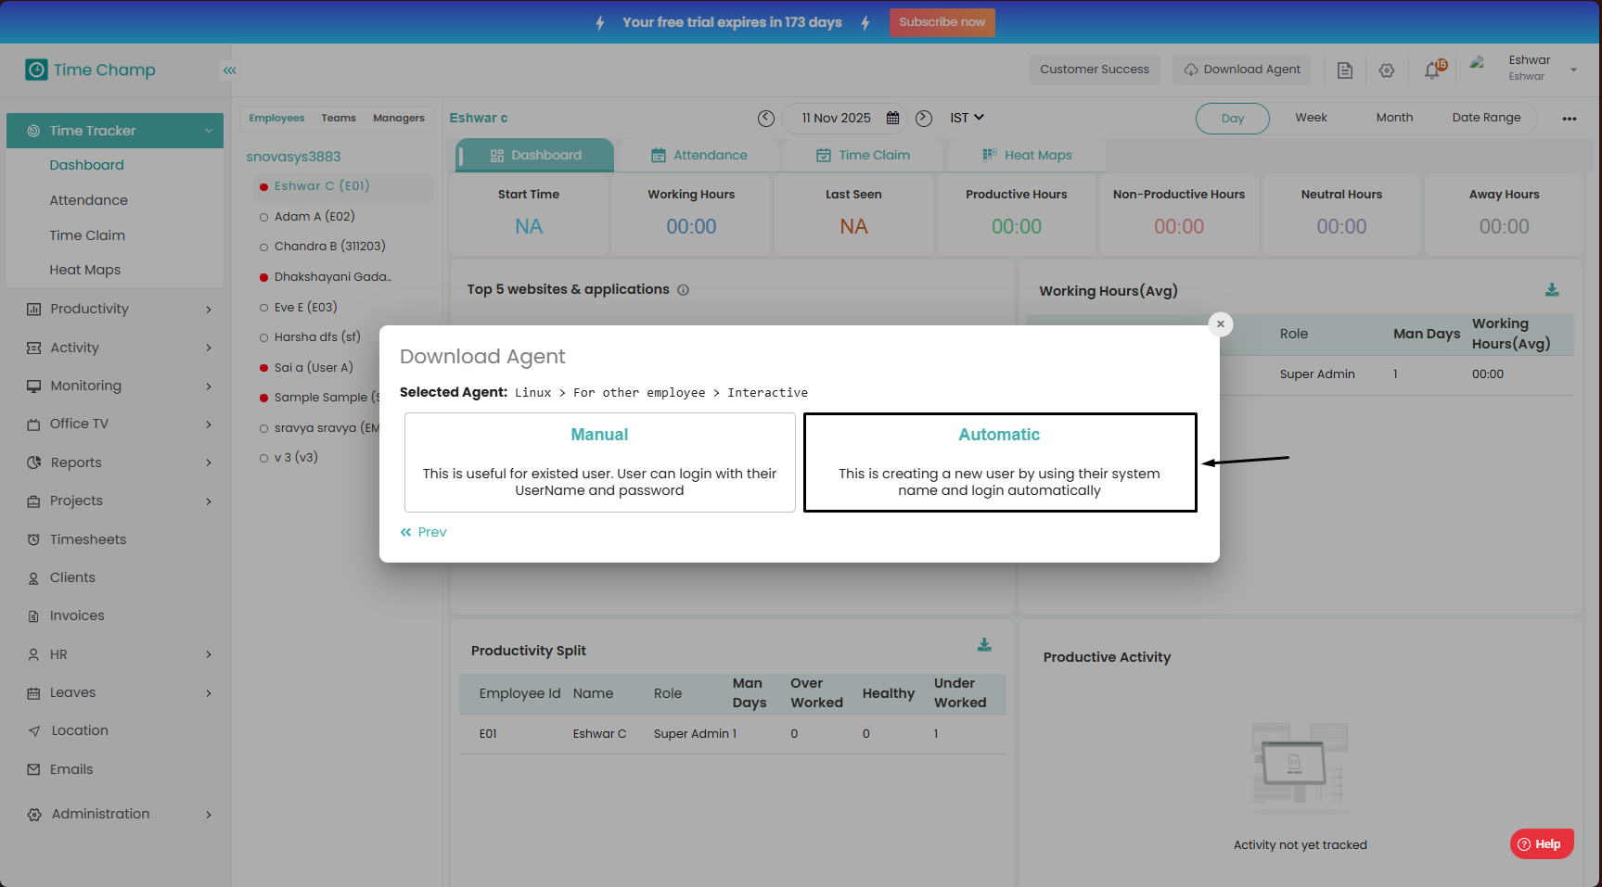Viewport: 1602px width, 887px height.
Task: Click the Eshwar profile avatar
Action: click(1478, 64)
